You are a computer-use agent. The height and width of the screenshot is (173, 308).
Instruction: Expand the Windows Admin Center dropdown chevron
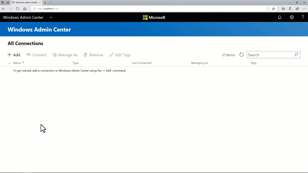click(x=51, y=17)
